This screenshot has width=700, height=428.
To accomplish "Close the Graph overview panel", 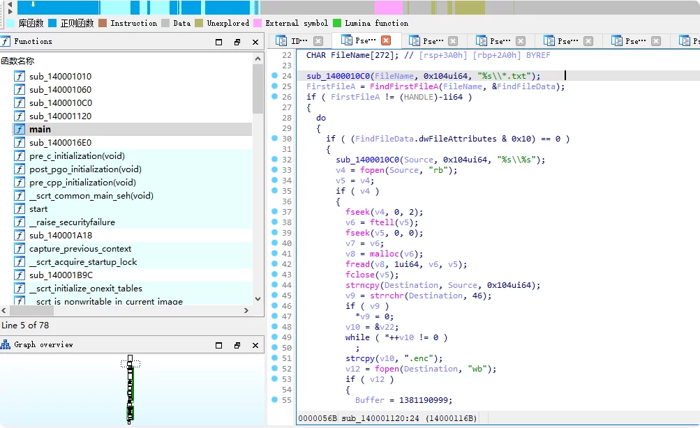I will [x=255, y=345].
